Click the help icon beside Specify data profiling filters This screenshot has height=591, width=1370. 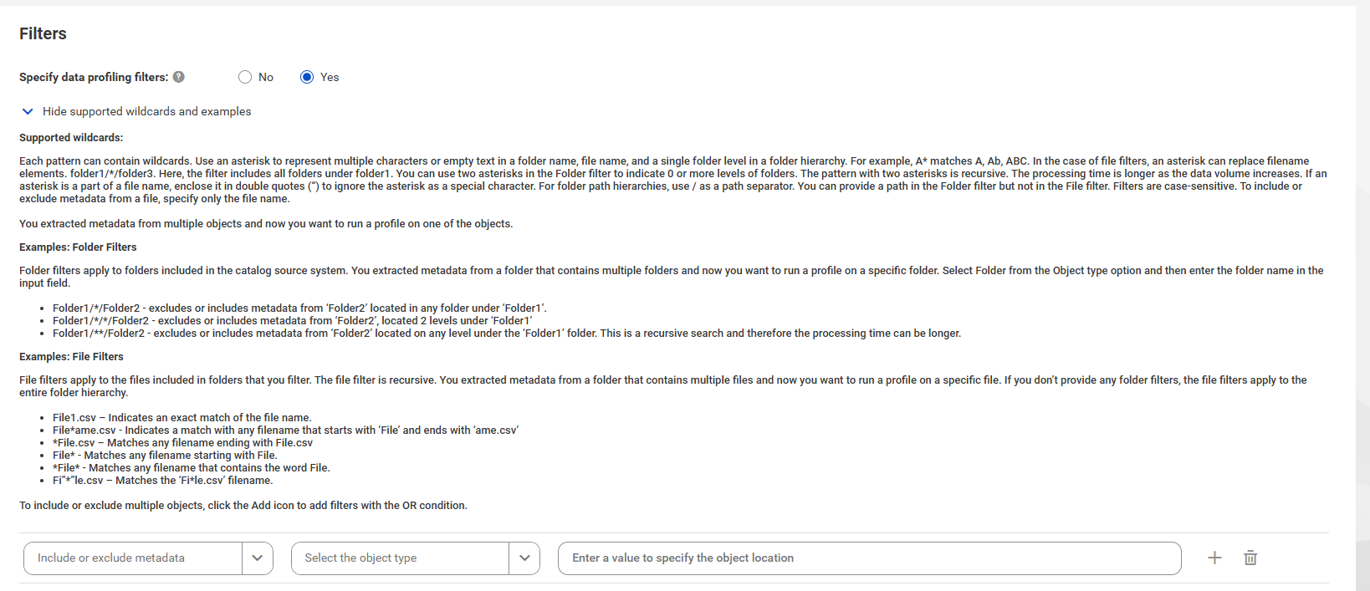(x=179, y=77)
